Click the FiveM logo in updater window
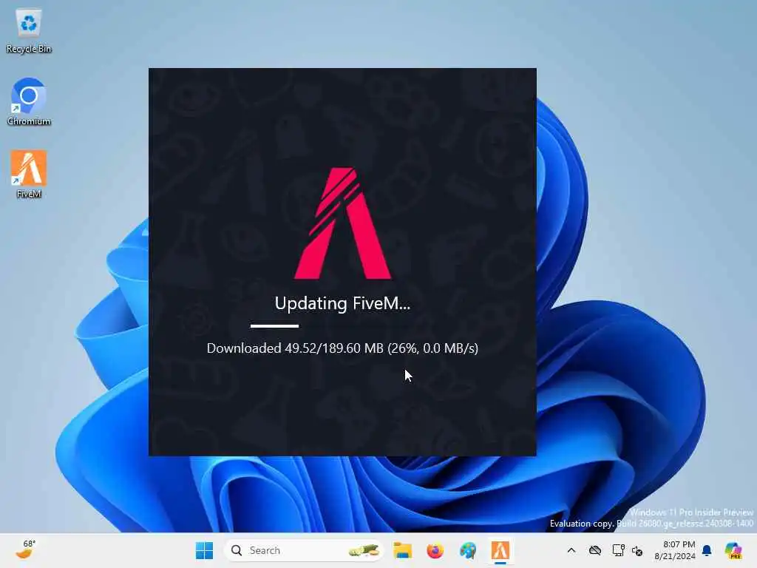The image size is (757, 568). pyautogui.click(x=342, y=223)
